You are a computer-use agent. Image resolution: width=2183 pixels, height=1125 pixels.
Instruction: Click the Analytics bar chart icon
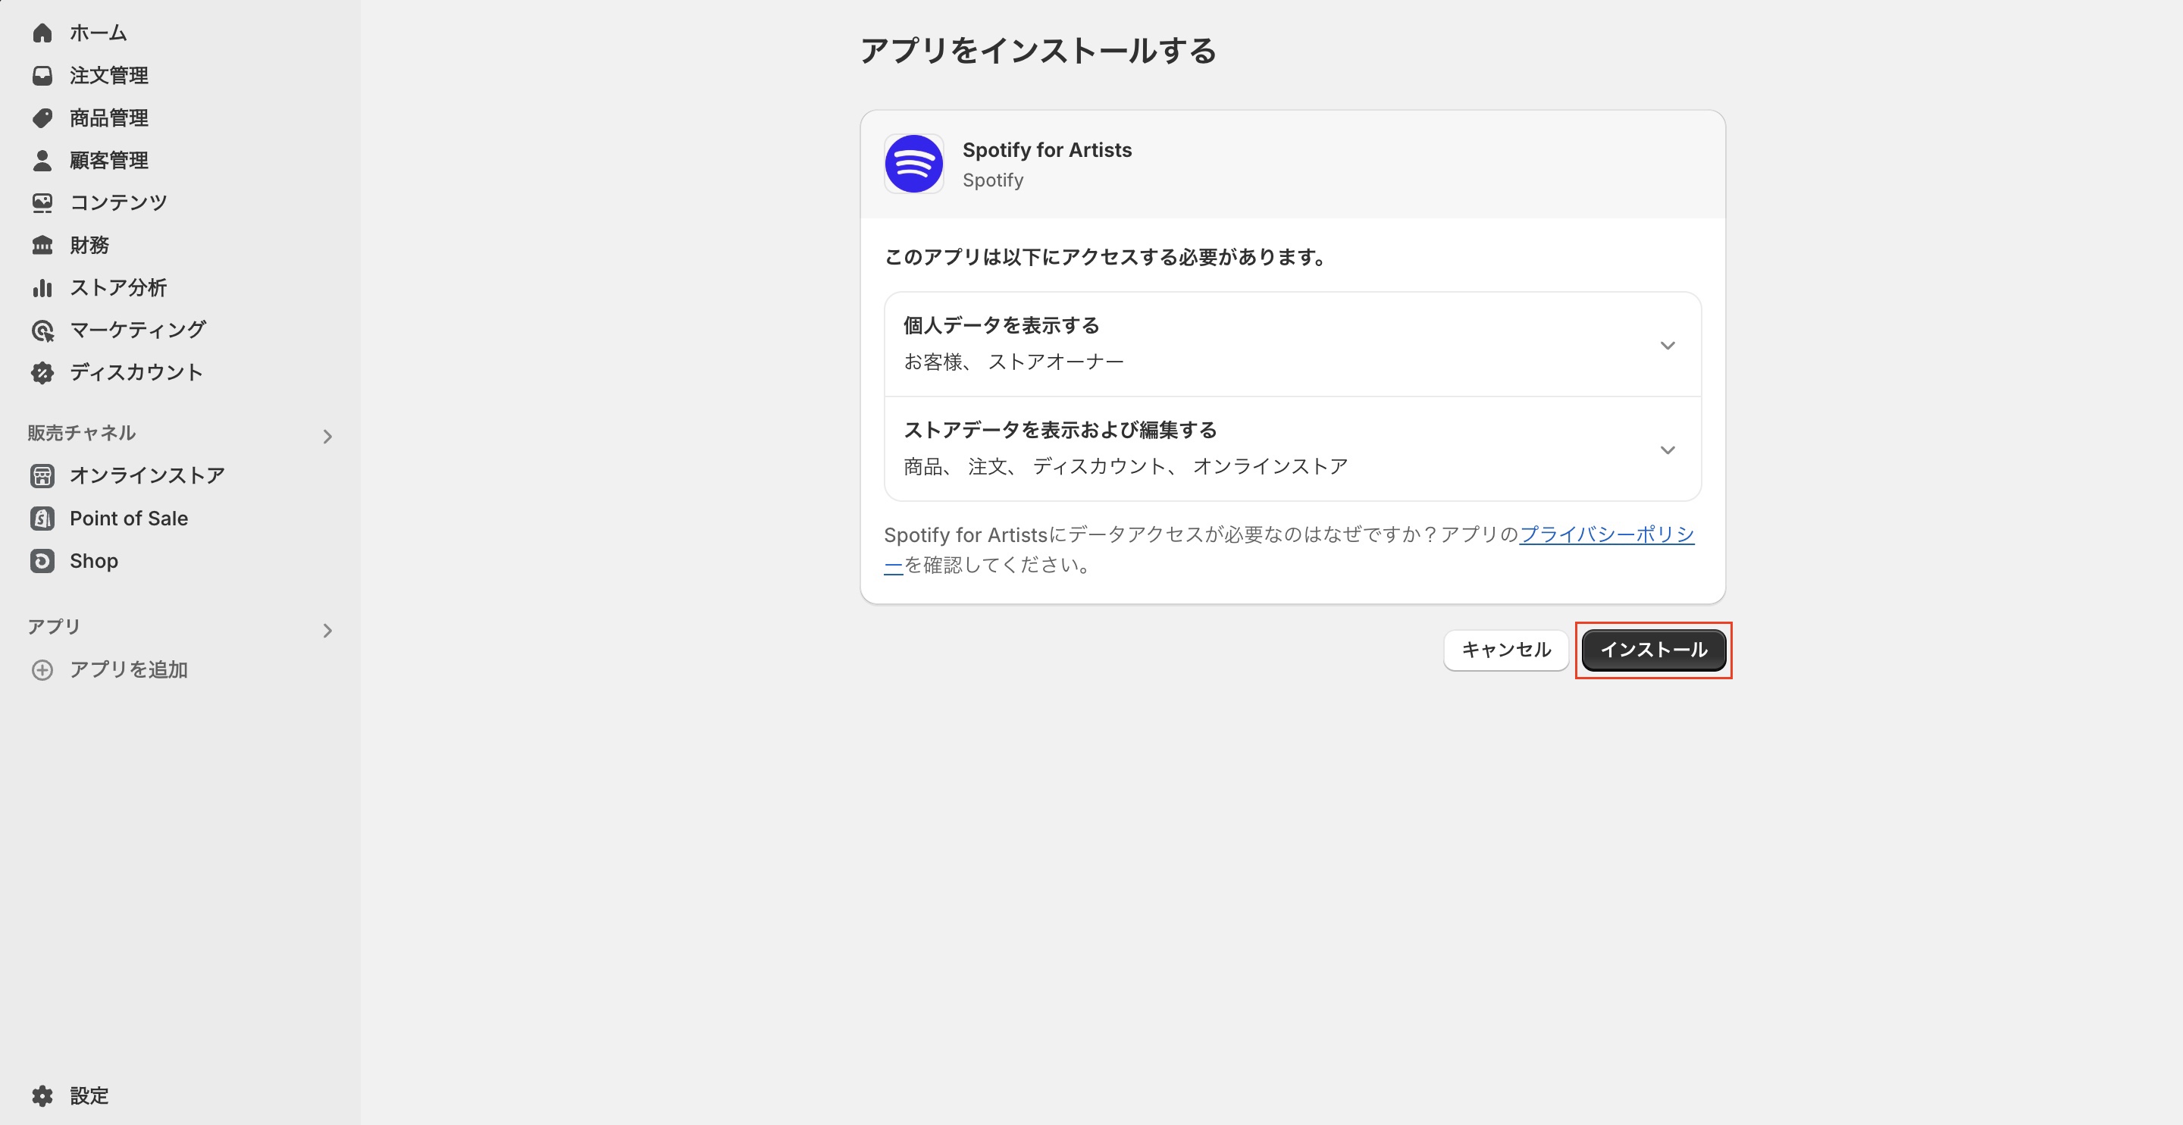click(42, 287)
